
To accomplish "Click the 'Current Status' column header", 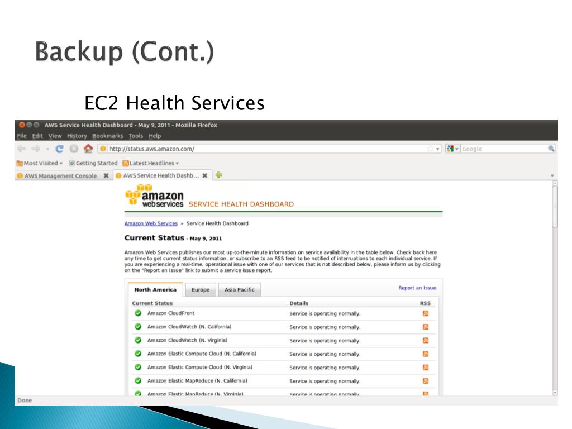I will tap(152, 303).
